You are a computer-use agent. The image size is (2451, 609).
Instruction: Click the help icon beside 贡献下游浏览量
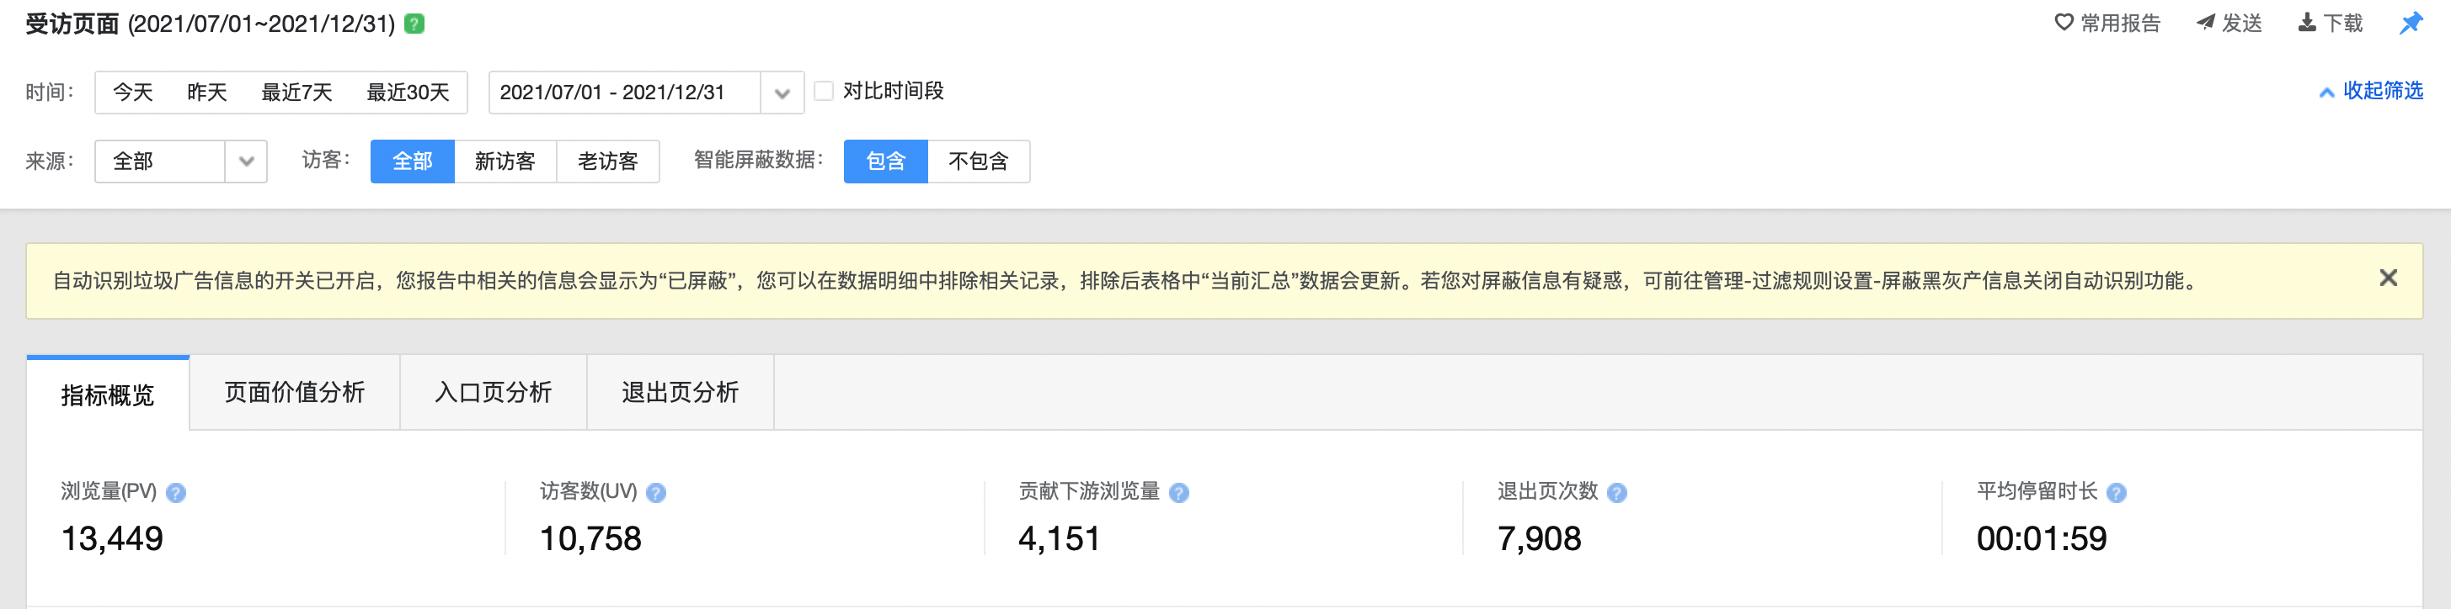[x=1179, y=492]
